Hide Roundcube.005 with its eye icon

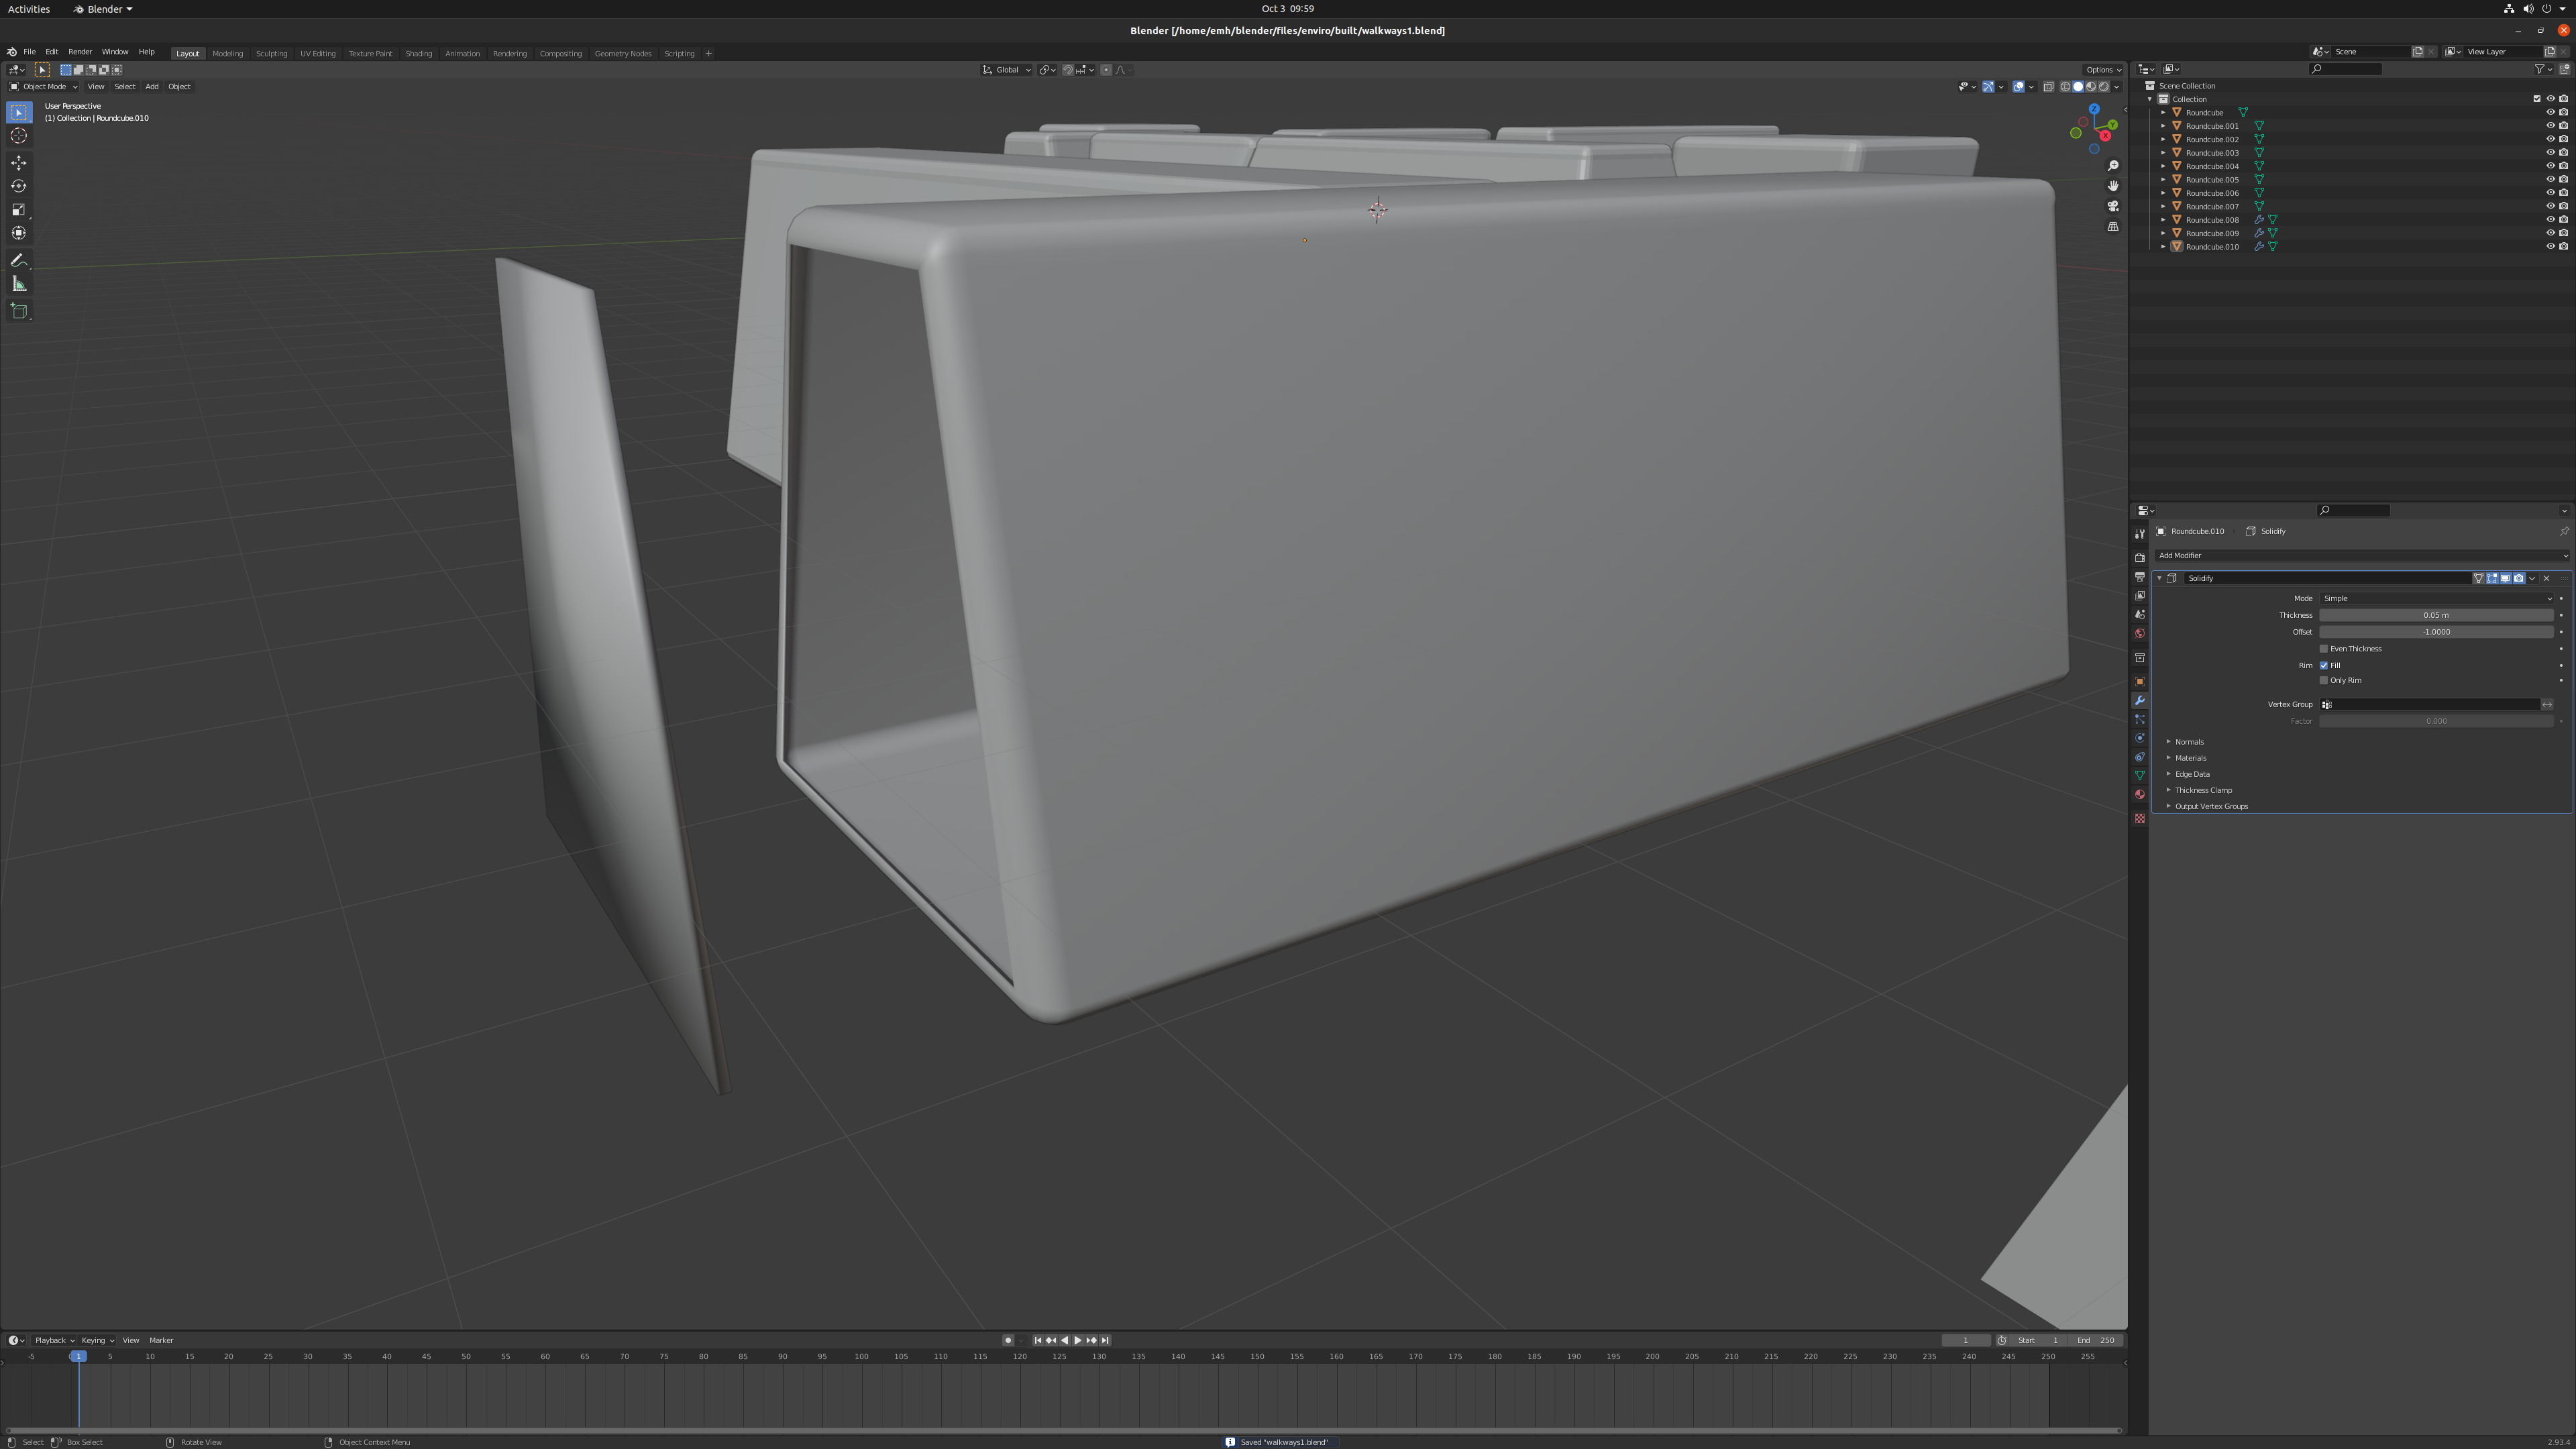point(2550,180)
